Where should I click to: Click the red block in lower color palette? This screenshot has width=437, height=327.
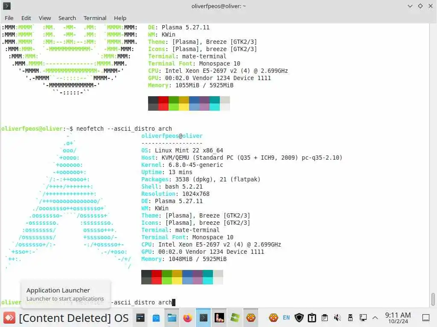(x=157, y=277)
